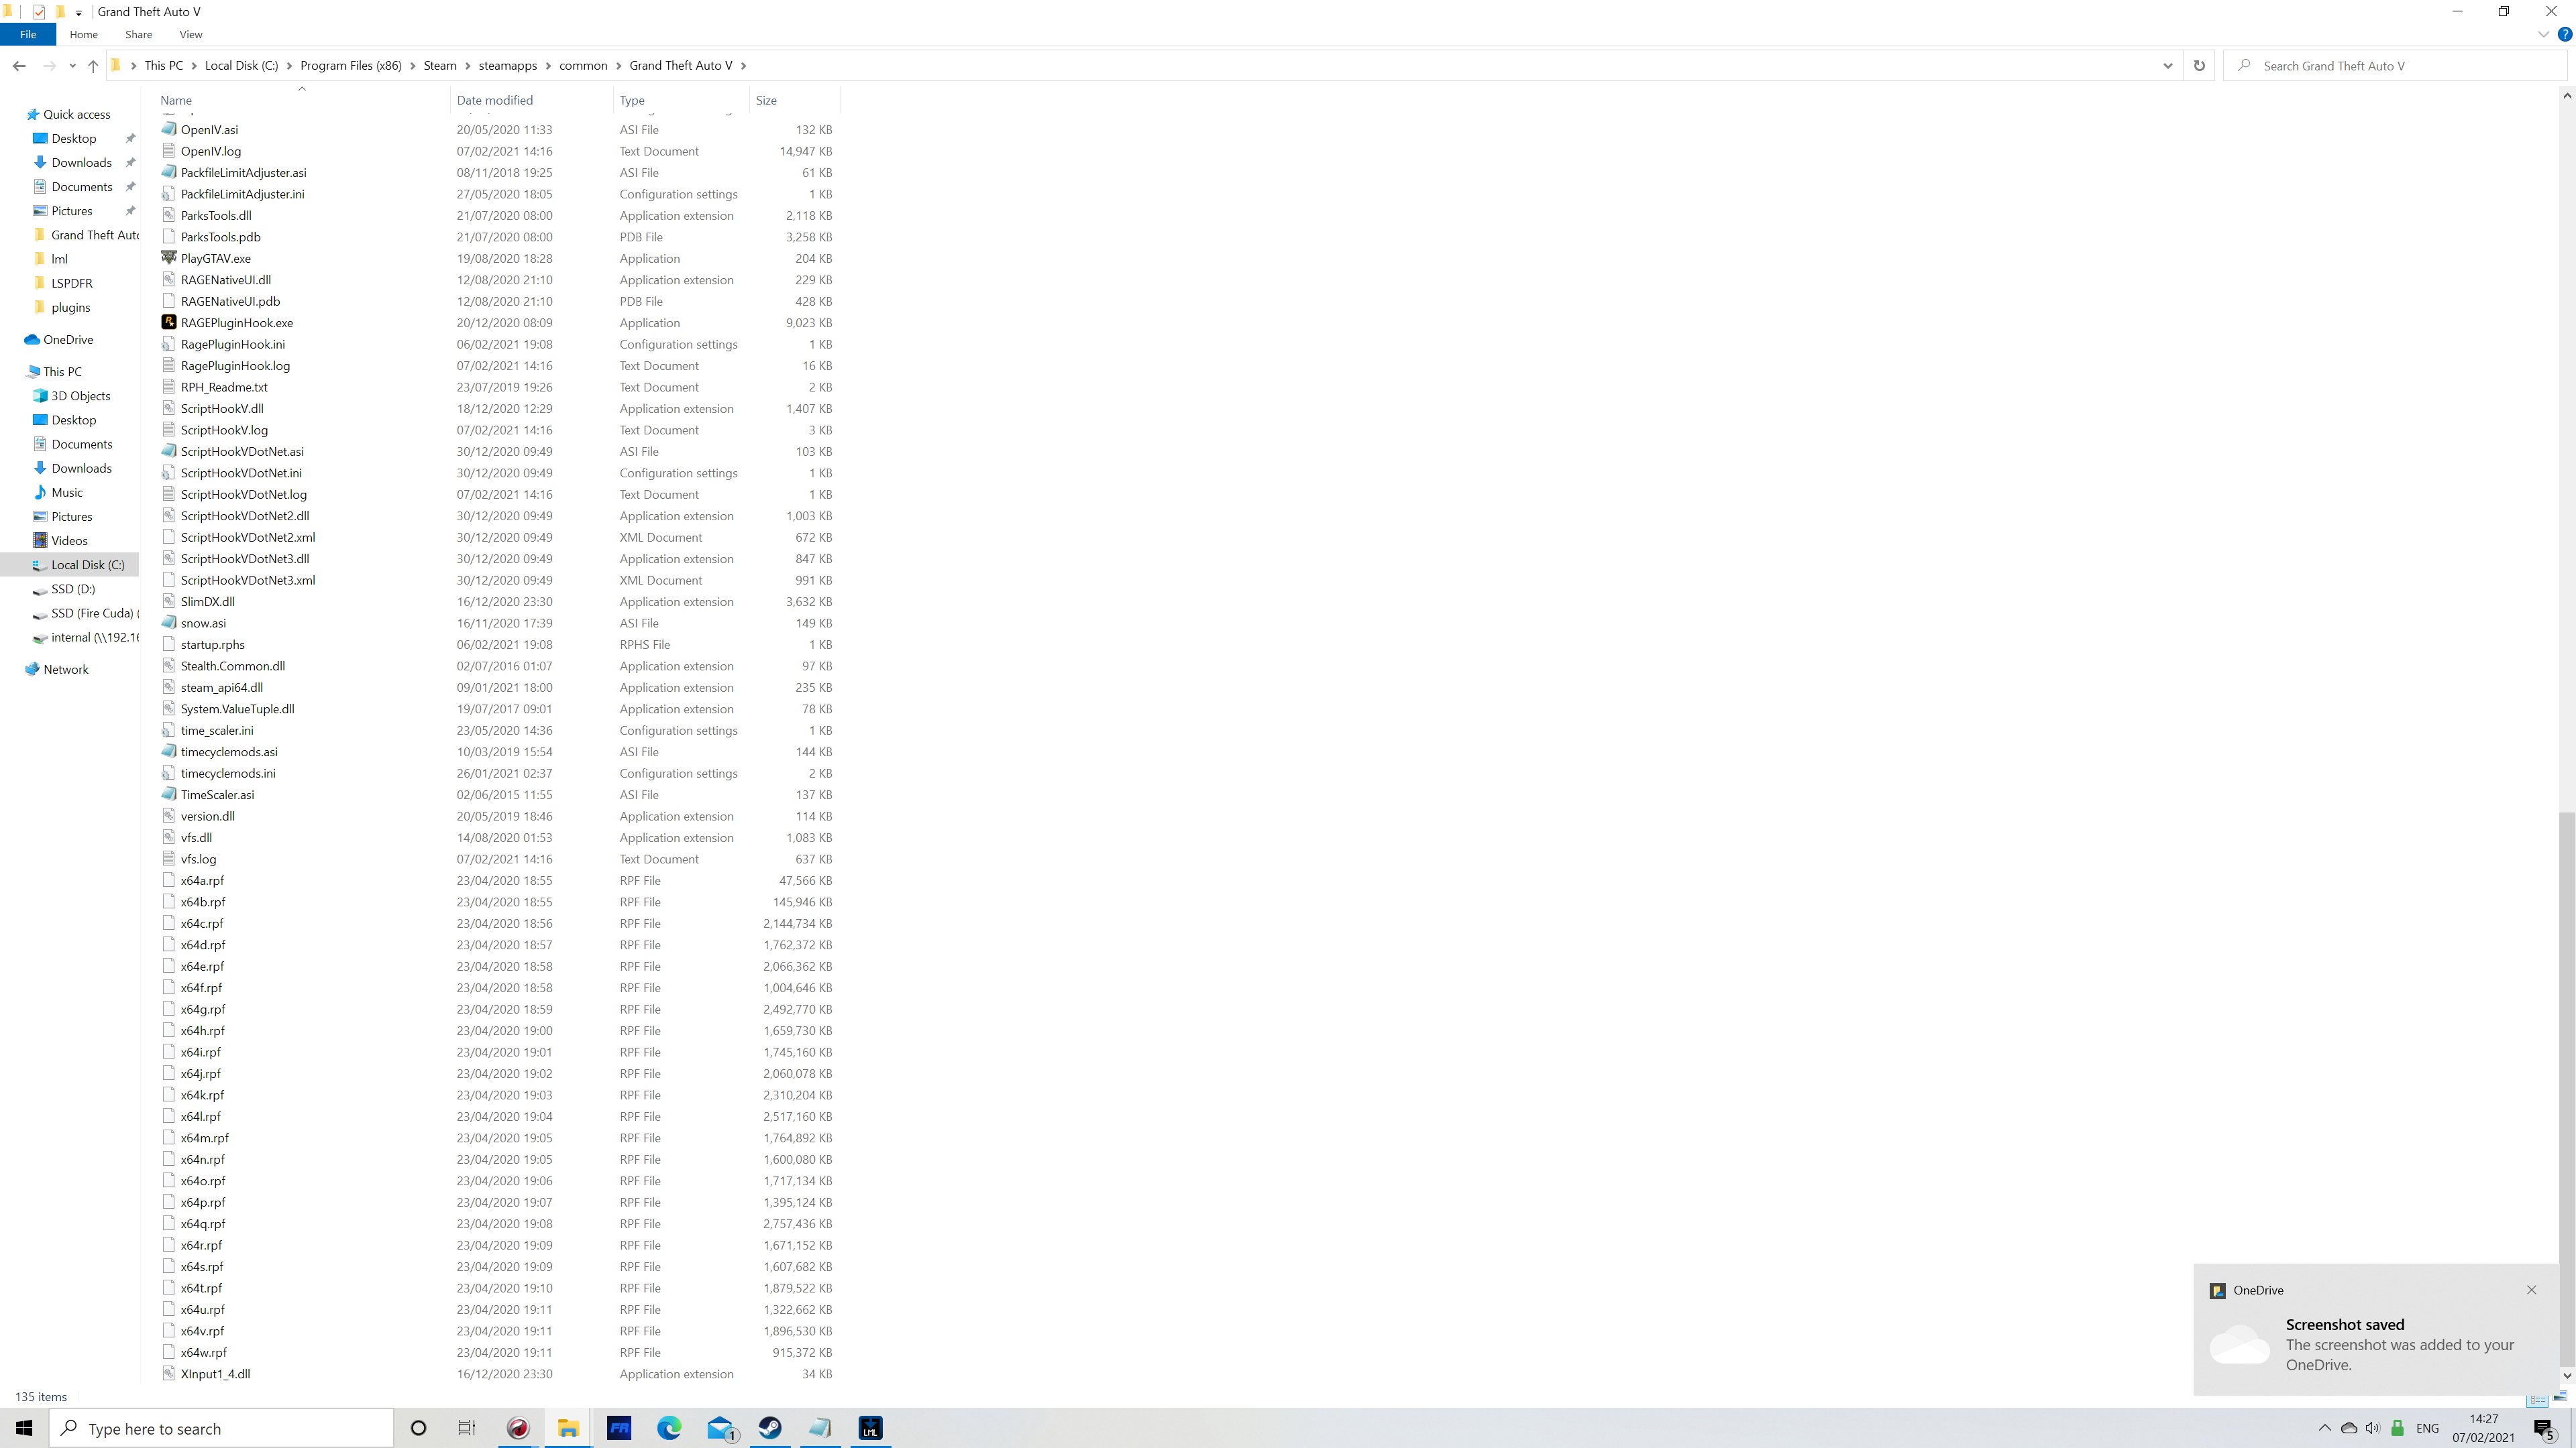Click the RAGEPluginHook.exe application icon

[x=169, y=322]
